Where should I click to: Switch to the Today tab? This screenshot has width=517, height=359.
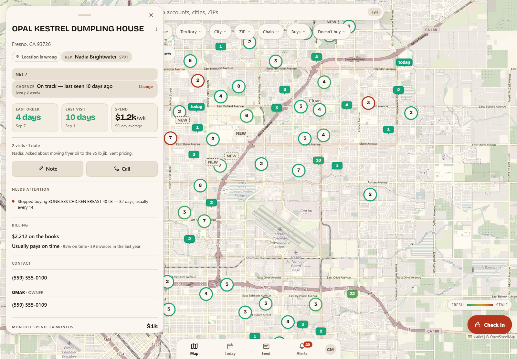(230, 349)
